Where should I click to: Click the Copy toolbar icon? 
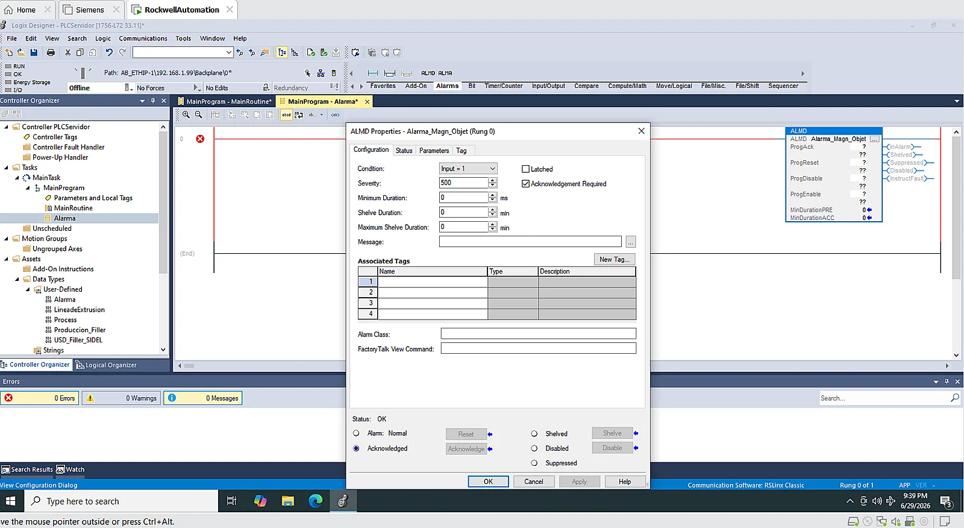click(80, 52)
